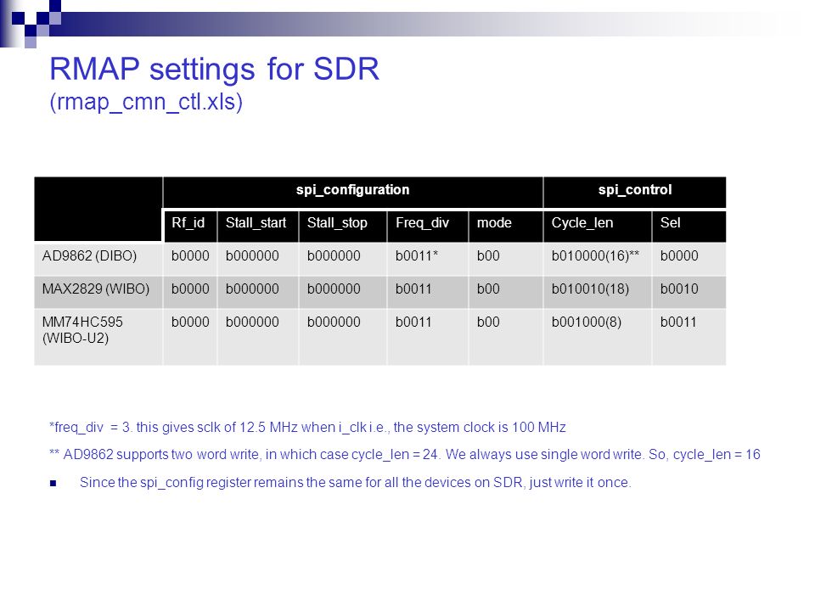Screen dimensions: 815x611
Task: Click the 'b0011*' Freq_div cell
Action: (x=417, y=256)
